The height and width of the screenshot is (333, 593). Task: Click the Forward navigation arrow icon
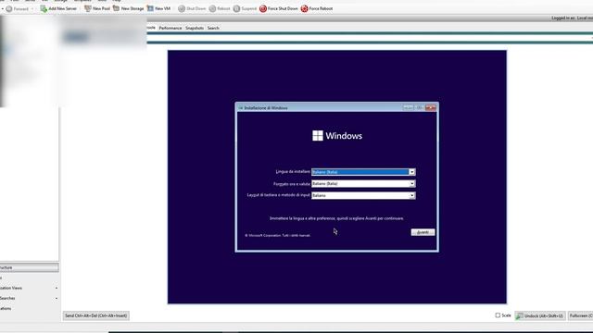pyautogui.click(x=9, y=8)
